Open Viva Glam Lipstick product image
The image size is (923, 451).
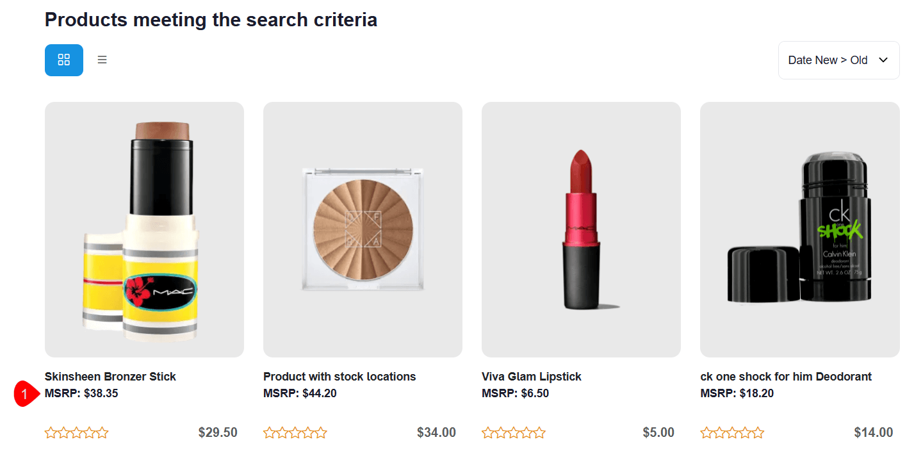click(581, 229)
